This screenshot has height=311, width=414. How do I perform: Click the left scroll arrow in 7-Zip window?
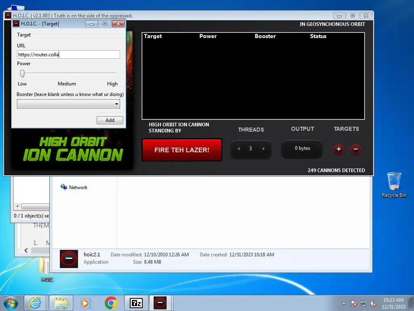coord(17,206)
